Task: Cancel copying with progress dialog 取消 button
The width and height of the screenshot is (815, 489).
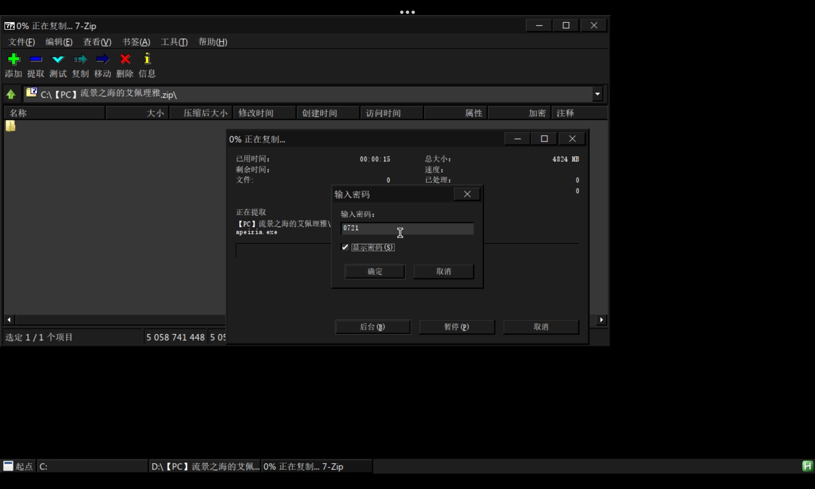Action: pos(541,327)
